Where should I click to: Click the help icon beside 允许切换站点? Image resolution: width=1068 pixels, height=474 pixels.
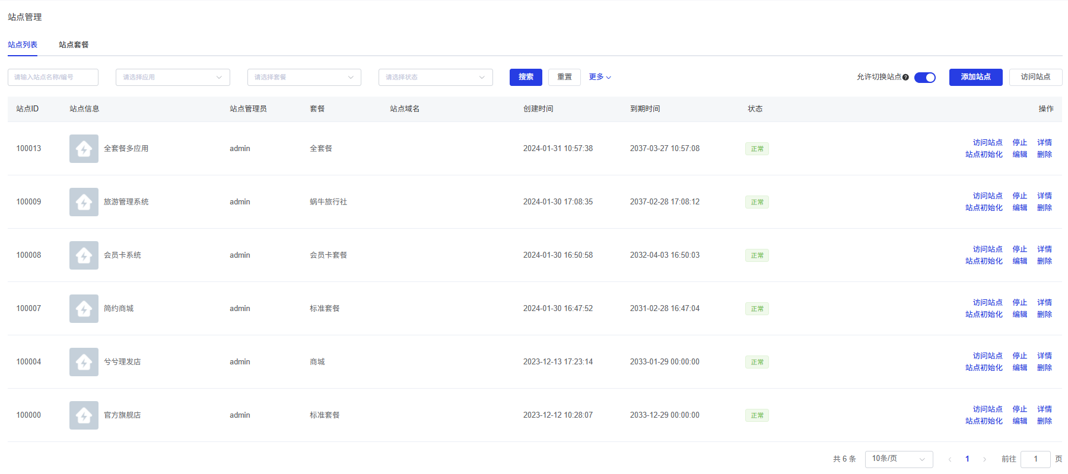tap(905, 78)
